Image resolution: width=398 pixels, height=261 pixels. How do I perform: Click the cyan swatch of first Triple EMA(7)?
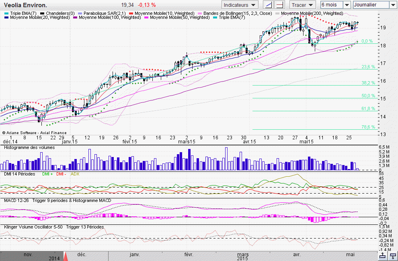tap(6, 13)
